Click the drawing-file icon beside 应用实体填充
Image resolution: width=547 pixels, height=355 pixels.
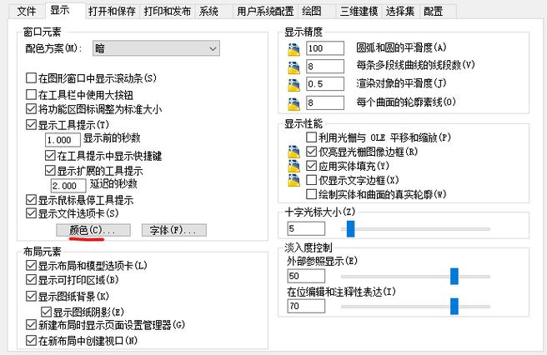[294, 166]
